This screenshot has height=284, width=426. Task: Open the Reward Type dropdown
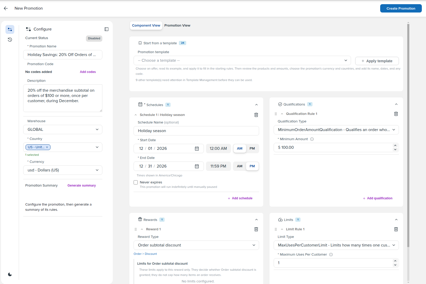pos(196,245)
